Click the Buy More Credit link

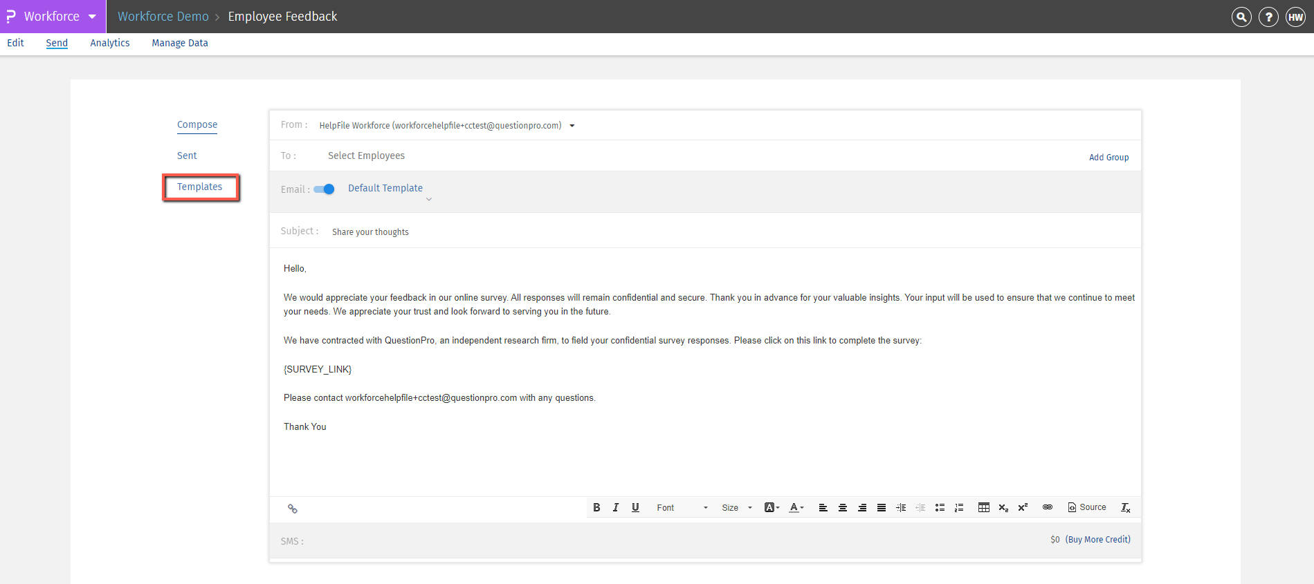point(1098,540)
